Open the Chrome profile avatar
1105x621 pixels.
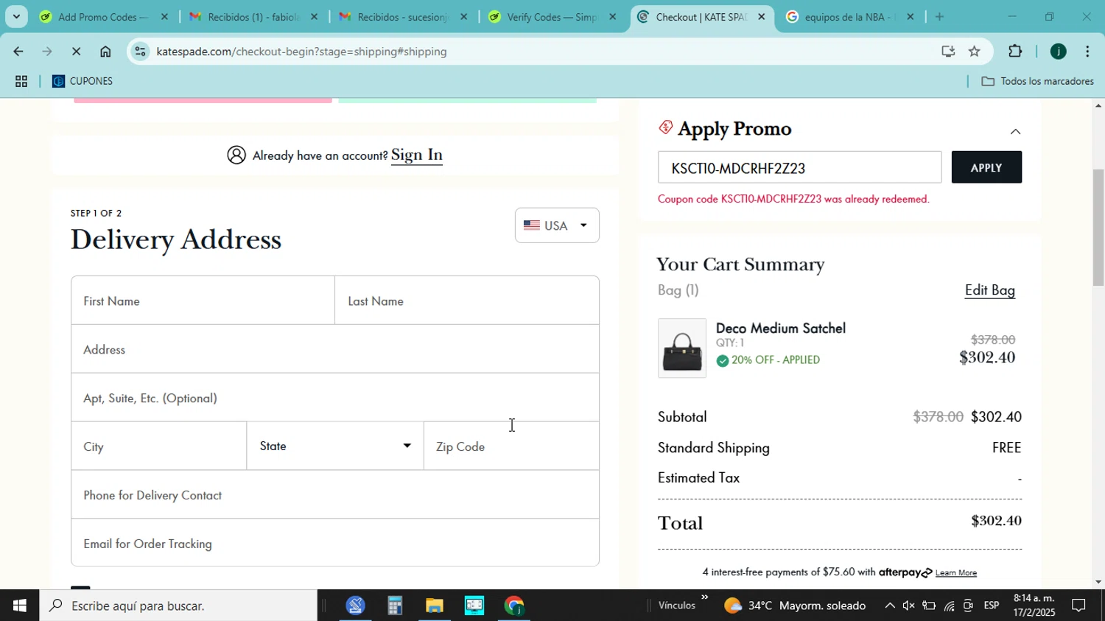[1059, 51]
